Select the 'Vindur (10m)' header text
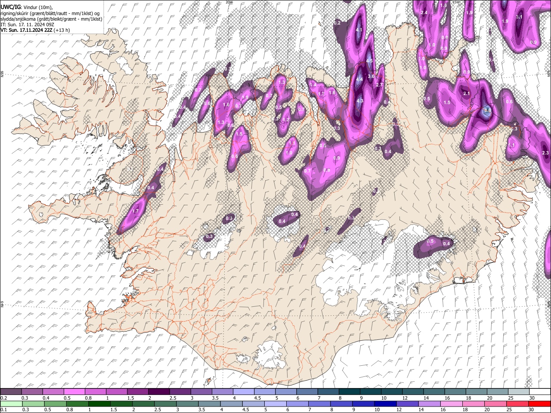This screenshot has width=551, height=413. 38,6
